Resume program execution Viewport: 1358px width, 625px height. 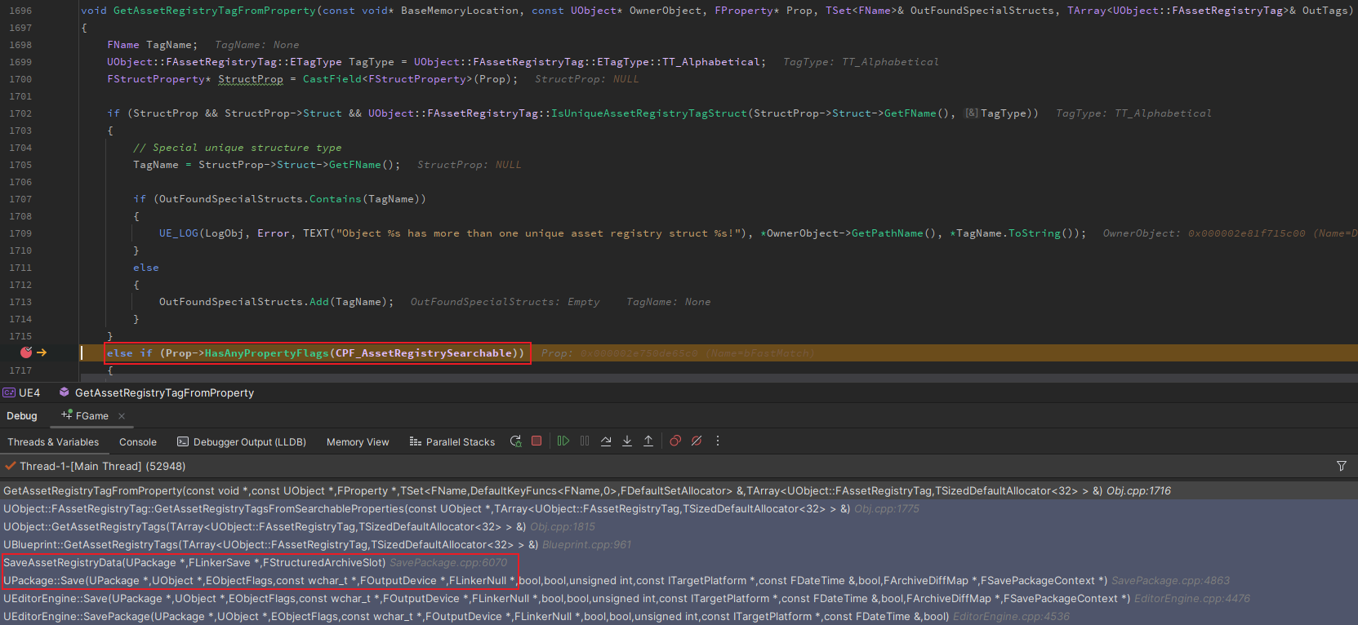coord(563,441)
